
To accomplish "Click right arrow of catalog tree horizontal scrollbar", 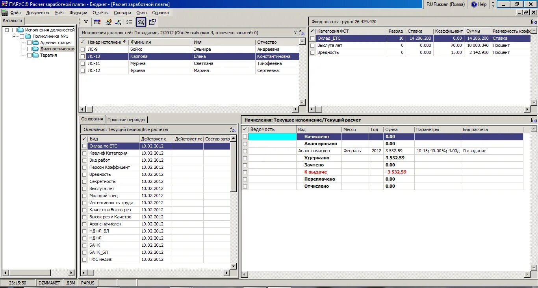I will (x=71, y=273).
